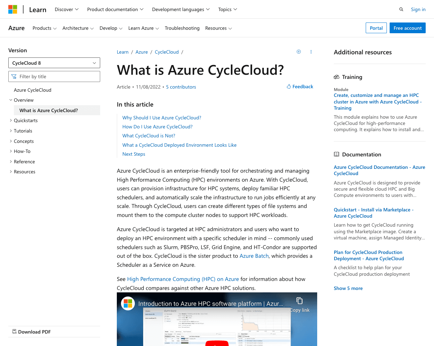Open Development languages menu

click(x=181, y=9)
